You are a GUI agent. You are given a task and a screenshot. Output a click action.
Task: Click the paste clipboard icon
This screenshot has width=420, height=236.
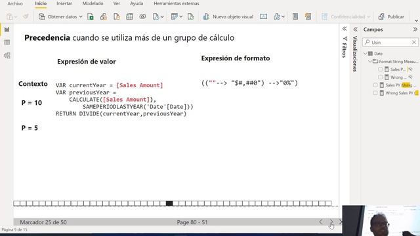pos(10,16)
